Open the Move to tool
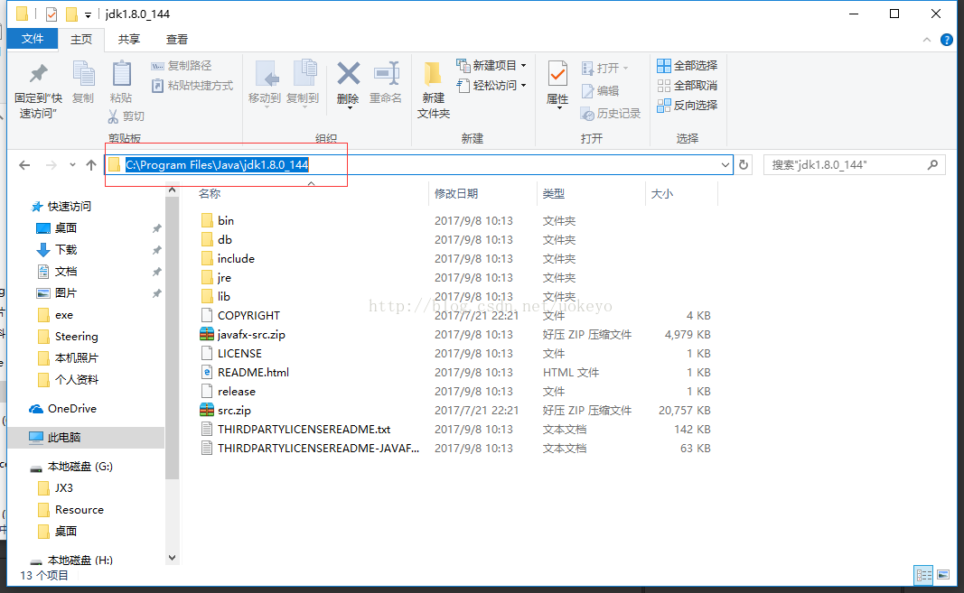964x593 pixels. 265,83
